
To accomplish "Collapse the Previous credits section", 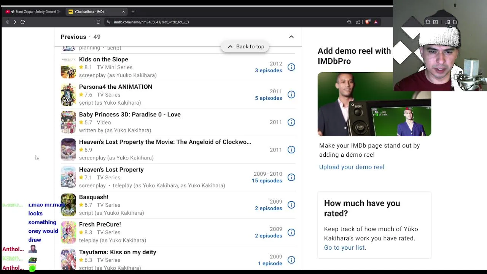I will point(291,37).
